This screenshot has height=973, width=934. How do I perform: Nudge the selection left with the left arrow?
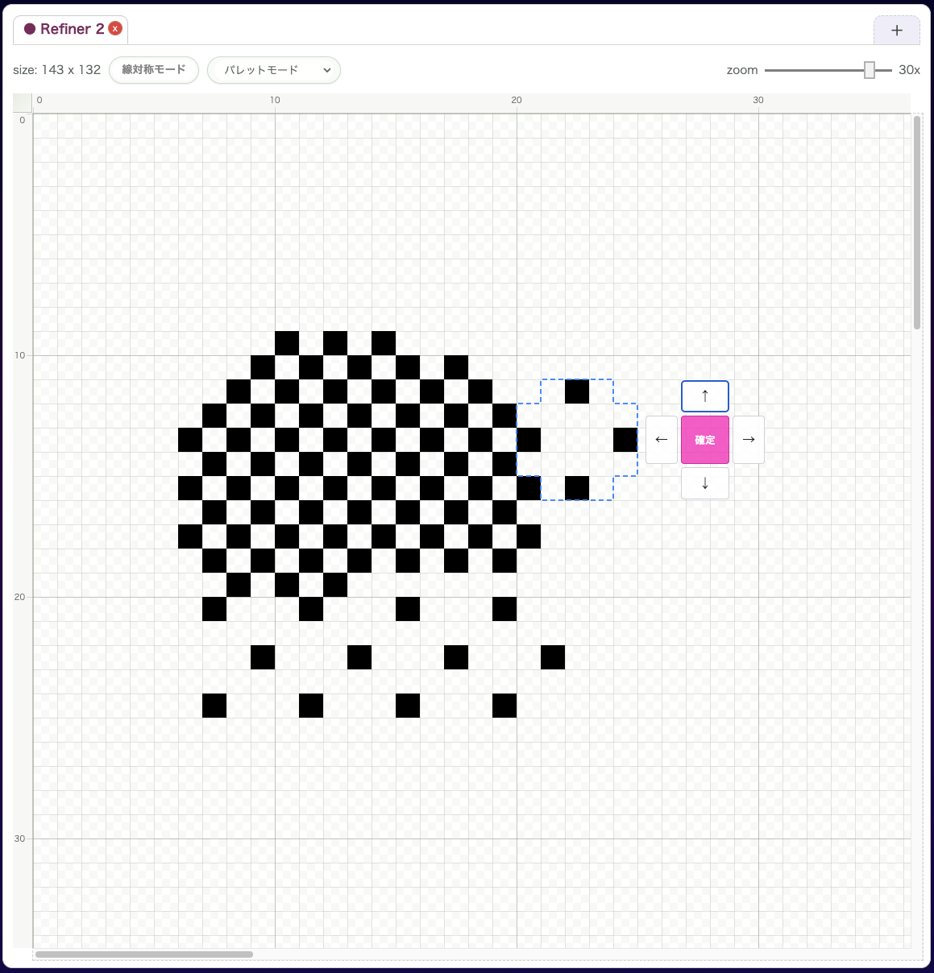662,440
